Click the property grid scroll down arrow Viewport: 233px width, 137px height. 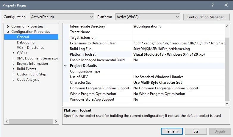pos(227,104)
